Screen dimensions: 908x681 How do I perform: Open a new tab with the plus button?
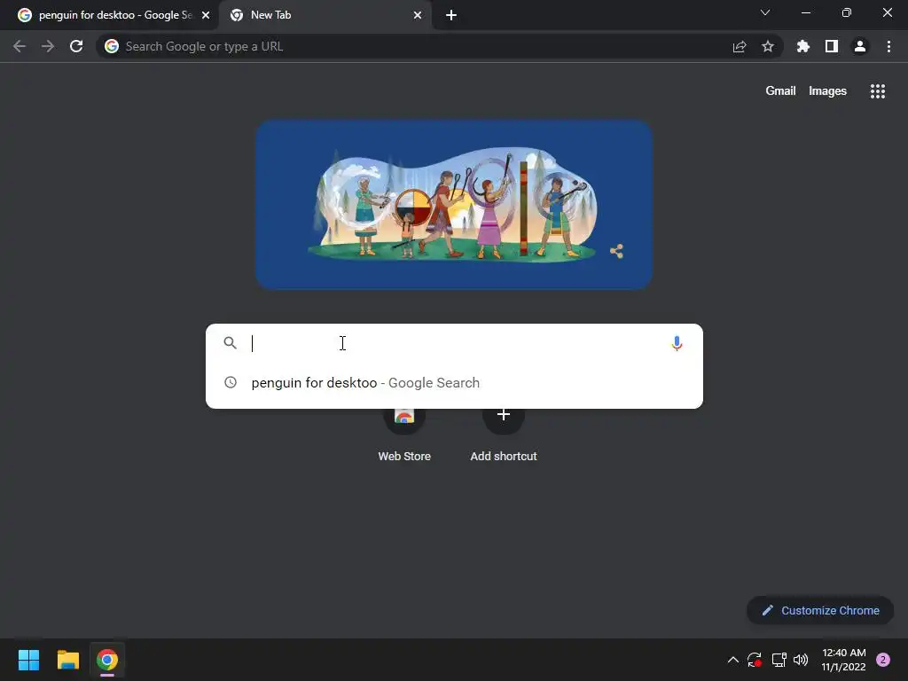point(451,15)
